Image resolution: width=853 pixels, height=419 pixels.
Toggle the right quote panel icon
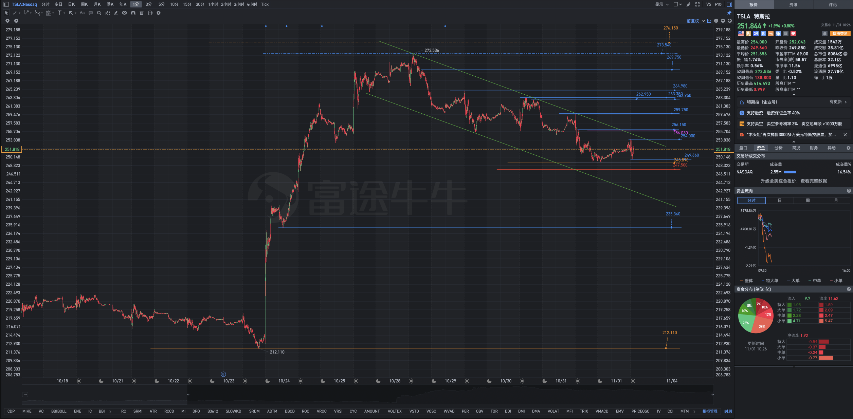pyautogui.click(x=729, y=4)
